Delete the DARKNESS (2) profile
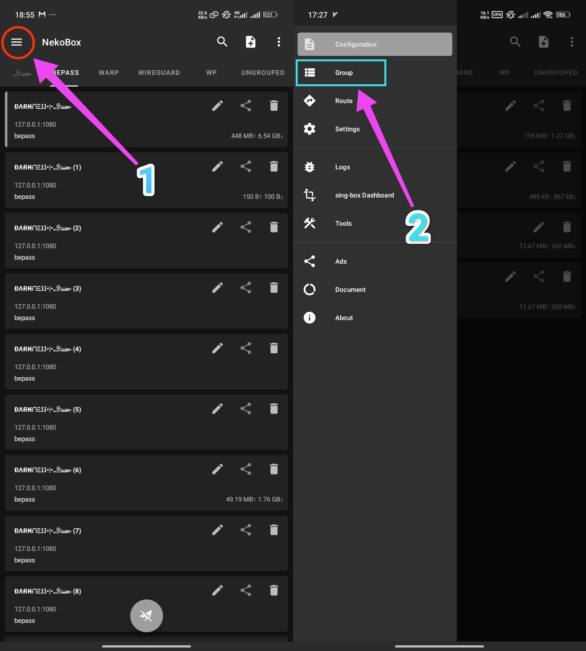 (x=274, y=227)
